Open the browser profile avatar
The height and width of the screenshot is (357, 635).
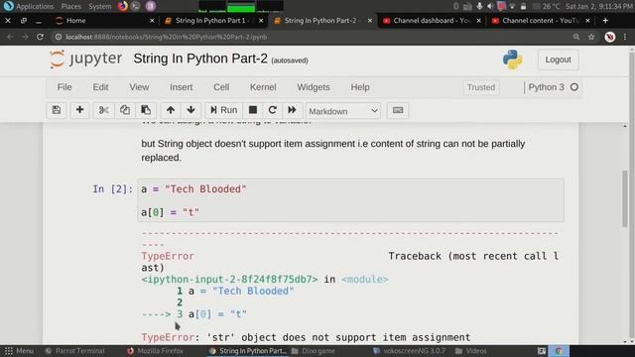pos(610,37)
